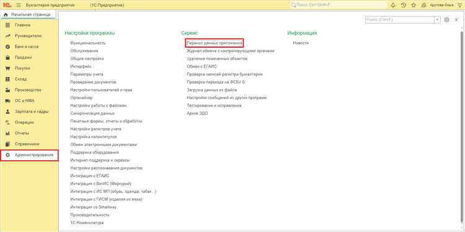Open the Руководителю section
This screenshot has width=465, height=232.
click(x=28, y=36)
